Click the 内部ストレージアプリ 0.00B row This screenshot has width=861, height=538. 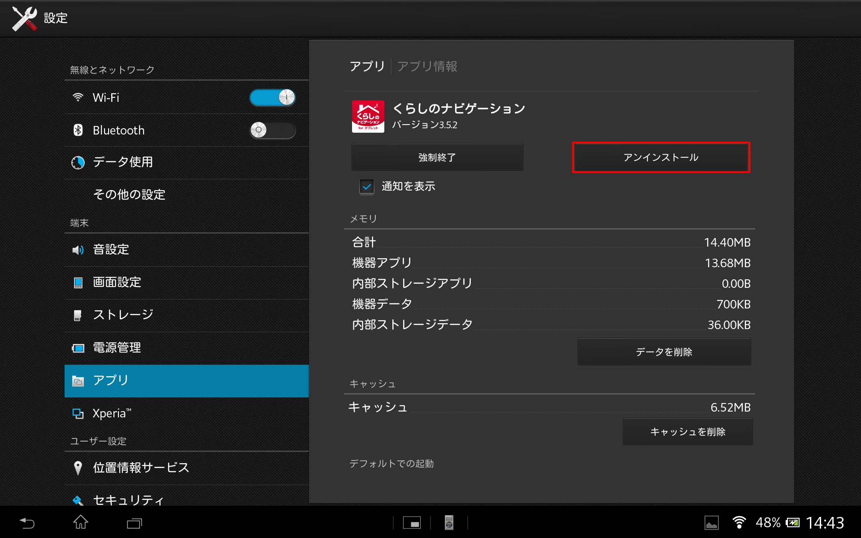point(551,284)
